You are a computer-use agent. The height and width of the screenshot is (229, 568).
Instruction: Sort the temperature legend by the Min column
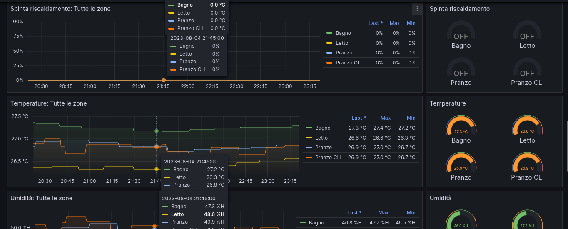[x=411, y=118]
